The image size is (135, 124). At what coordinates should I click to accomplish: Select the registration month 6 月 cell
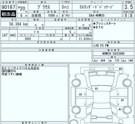point(22,15)
